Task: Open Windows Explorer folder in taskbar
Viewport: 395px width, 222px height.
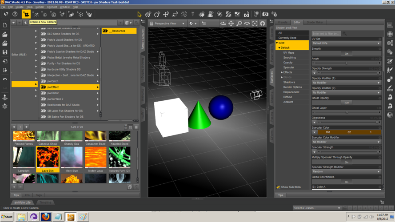Action: tap(21, 217)
